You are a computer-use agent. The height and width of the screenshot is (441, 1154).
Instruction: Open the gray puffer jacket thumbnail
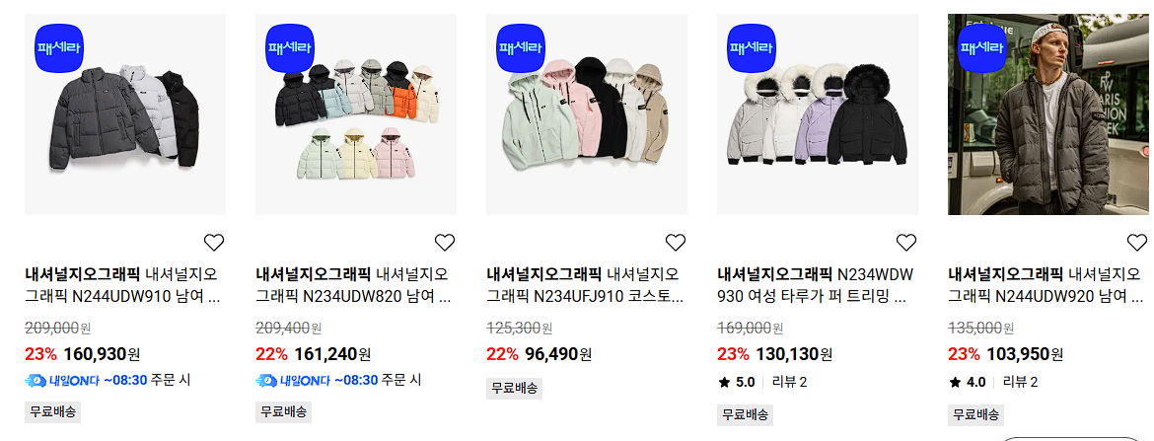(x=125, y=114)
